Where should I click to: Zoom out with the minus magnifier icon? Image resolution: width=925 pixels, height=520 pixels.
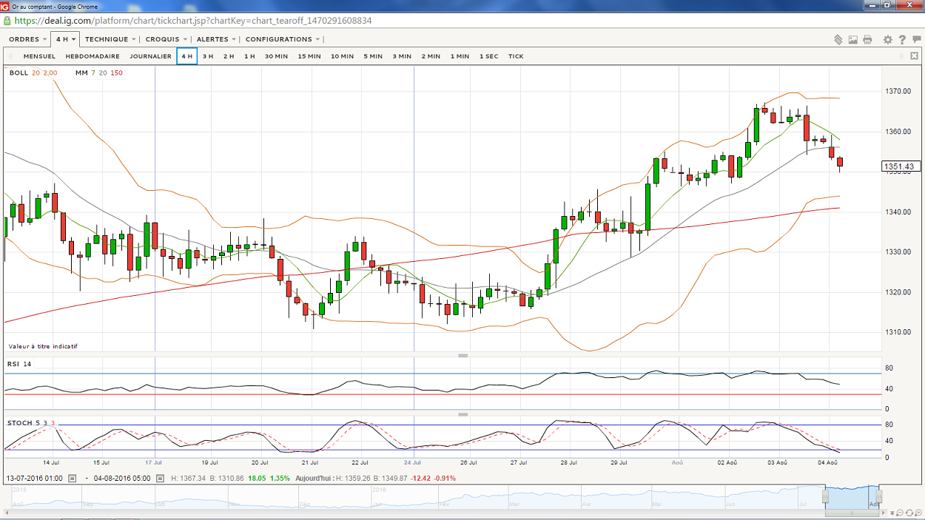(899, 513)
